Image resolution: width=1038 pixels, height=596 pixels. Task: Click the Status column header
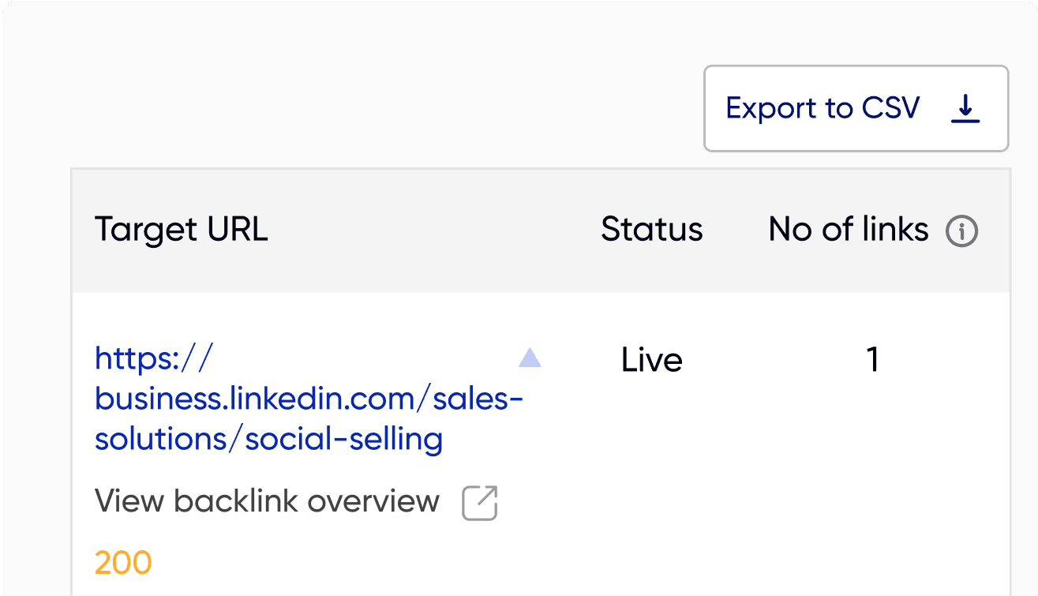(651, 230)
